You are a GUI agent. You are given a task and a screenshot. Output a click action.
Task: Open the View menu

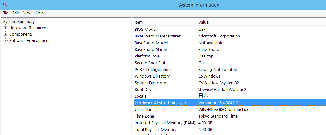[27, 13]
